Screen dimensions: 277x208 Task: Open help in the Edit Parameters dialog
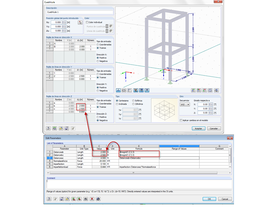point(49,199)
